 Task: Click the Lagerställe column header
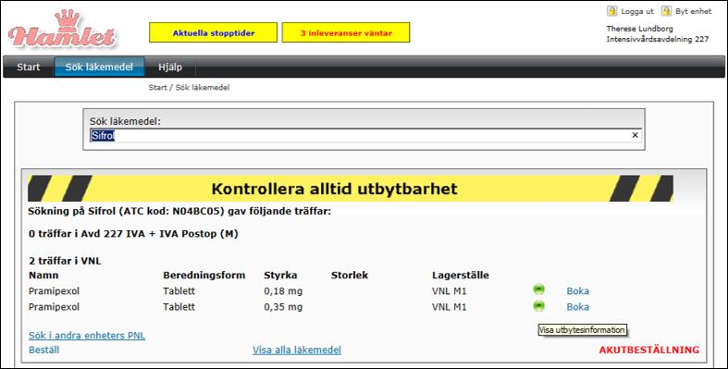pos(460,276)
